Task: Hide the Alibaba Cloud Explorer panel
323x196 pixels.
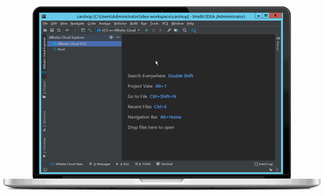Action: tap(118, 37)
